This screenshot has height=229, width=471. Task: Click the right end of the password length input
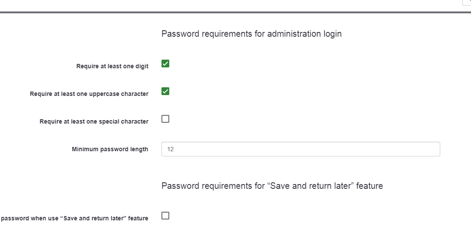pyautogui.click(x=433, y=149)
